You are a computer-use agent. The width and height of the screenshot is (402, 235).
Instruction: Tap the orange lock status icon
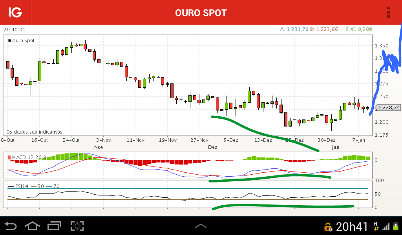click(x=328, y=227)
